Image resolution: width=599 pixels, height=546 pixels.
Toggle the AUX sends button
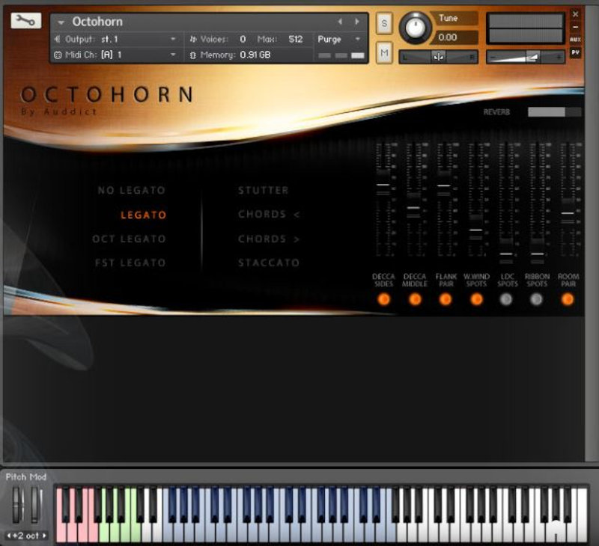pos(575,40)
